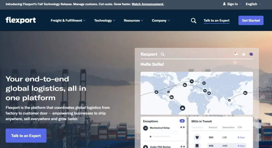The height and width of the screenshot is (148, 272).
Task: Click the LGB destination cell
Action: 224,137
